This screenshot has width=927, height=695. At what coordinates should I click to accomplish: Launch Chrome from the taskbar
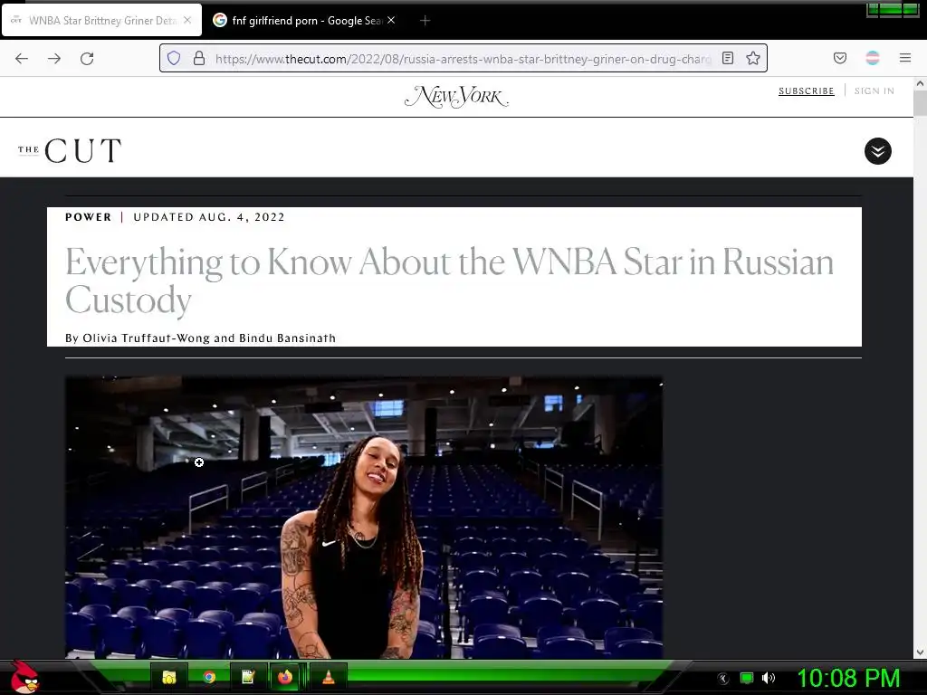click(x=209, y=677)
